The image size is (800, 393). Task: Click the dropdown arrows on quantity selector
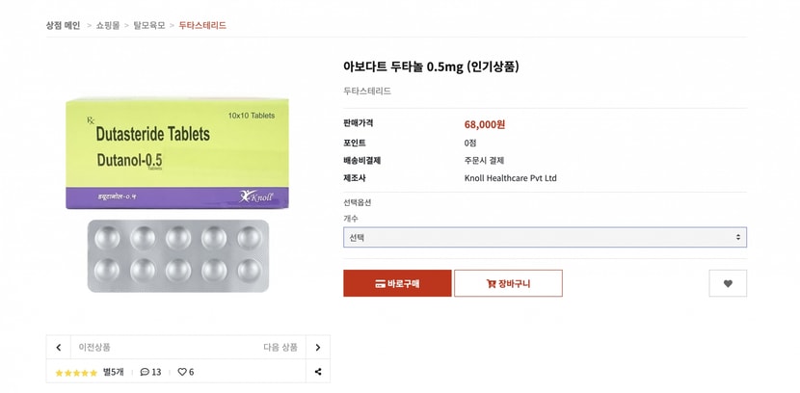tap(737, 238)
